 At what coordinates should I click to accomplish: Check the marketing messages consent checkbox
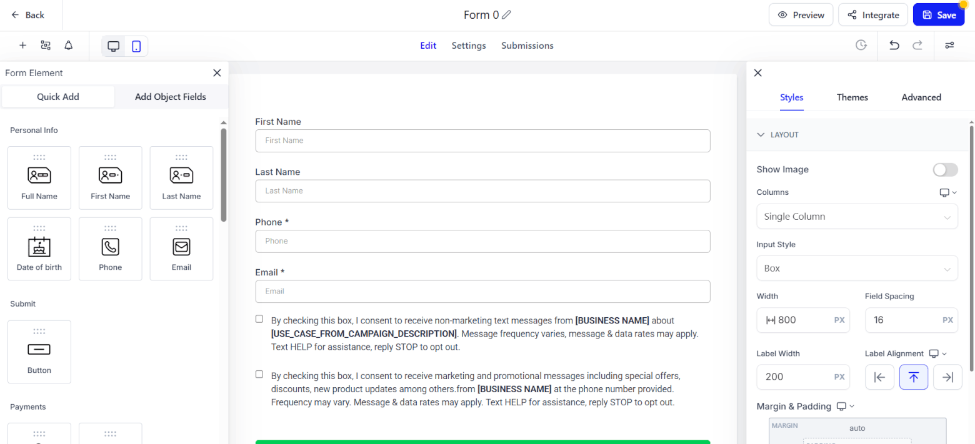click(x=259, y=375)
